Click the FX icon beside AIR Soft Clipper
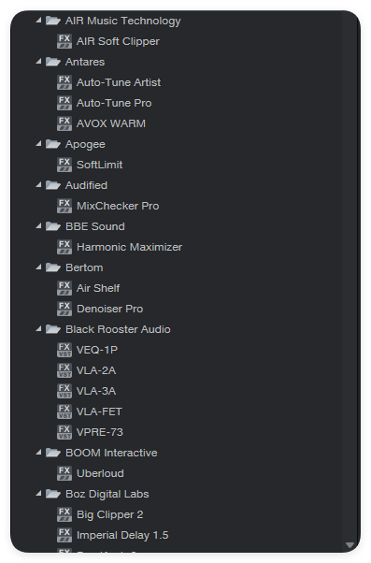371x563 pixels. pos(64,41)
